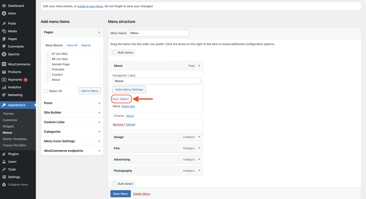Open the Customize submenu item
Viewport: 366px width, 199px height.
tap(10, 120)
